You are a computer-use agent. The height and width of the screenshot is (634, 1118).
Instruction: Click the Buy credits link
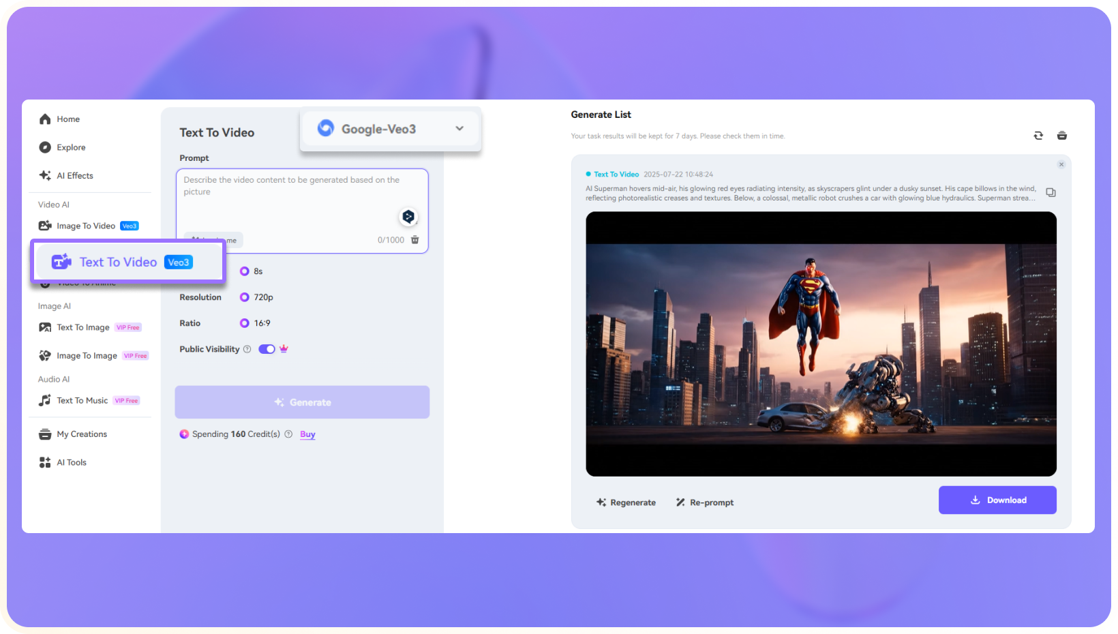[x=307, y=434]
